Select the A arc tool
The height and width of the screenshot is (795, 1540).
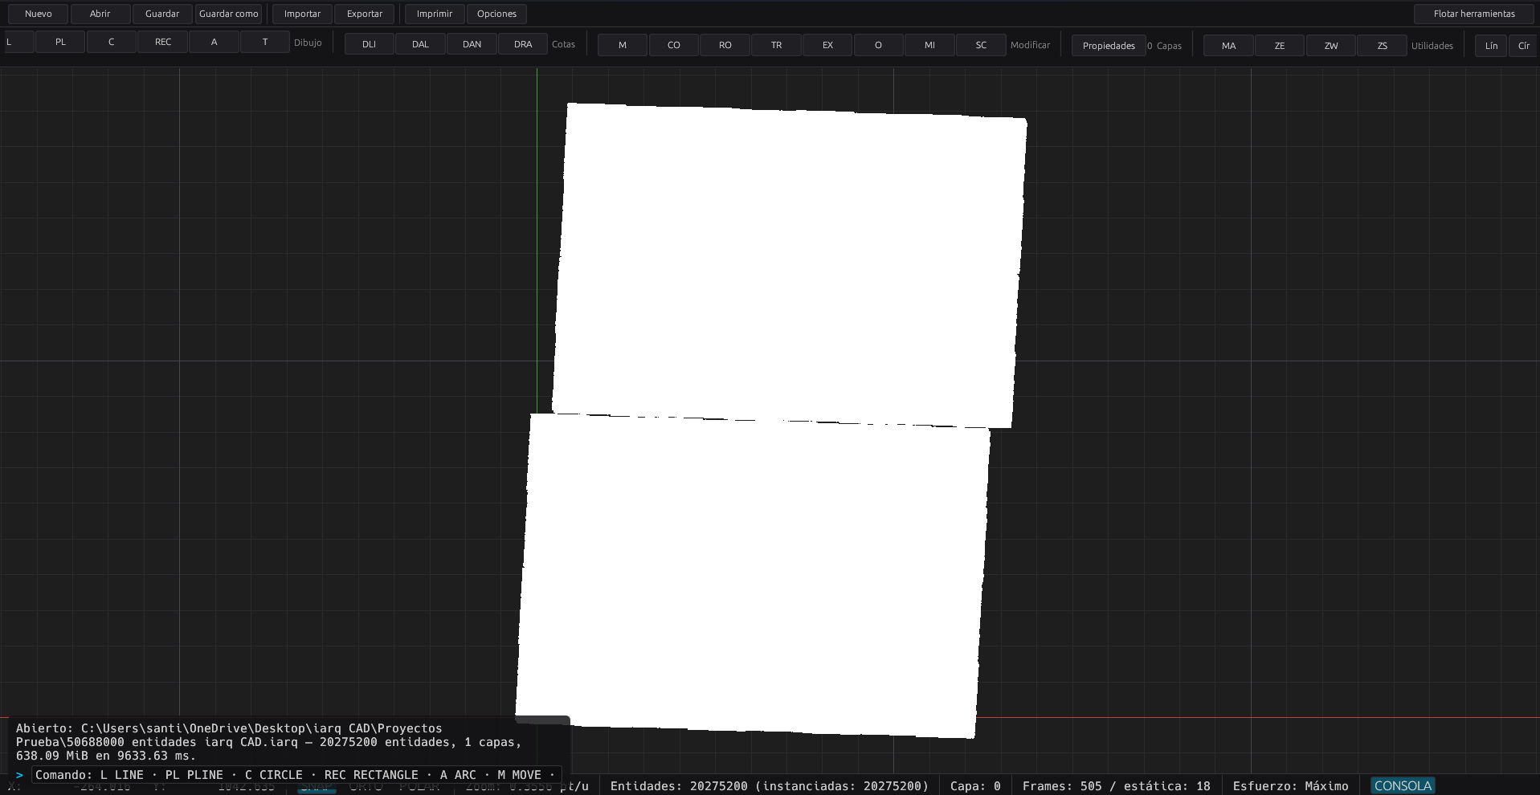214,42
